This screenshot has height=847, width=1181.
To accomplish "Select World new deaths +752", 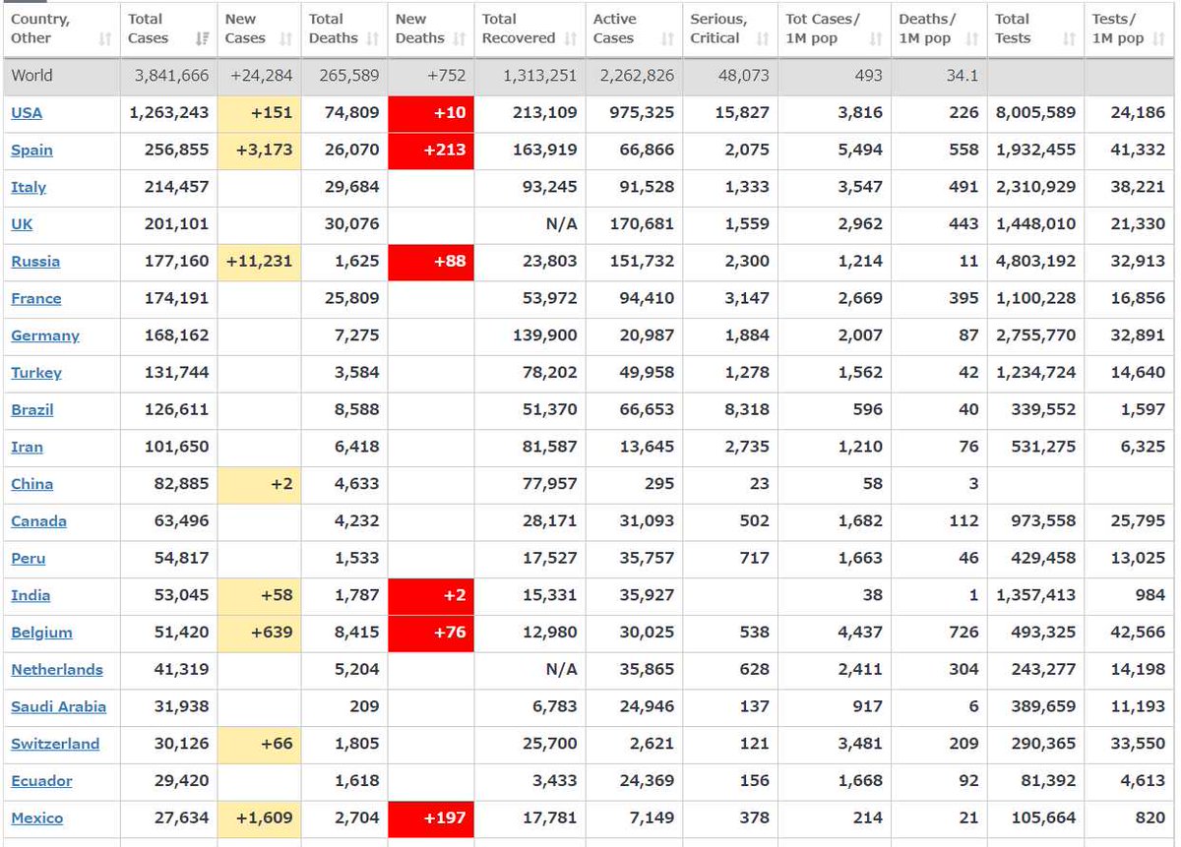I will click(x=445, y=75).
